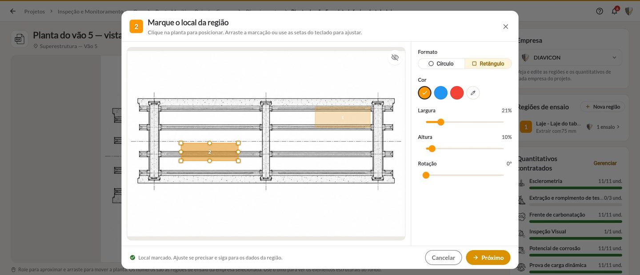Click the Esclerometria test icon

[522, 183]
